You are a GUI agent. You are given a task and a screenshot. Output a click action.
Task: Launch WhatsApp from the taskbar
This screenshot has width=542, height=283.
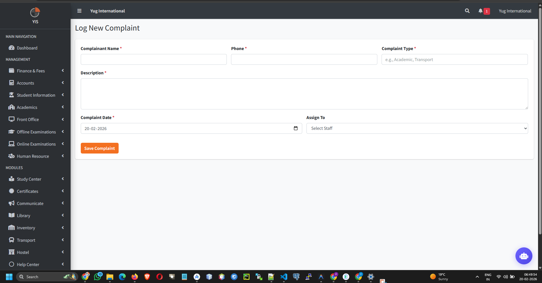point(98,277)
